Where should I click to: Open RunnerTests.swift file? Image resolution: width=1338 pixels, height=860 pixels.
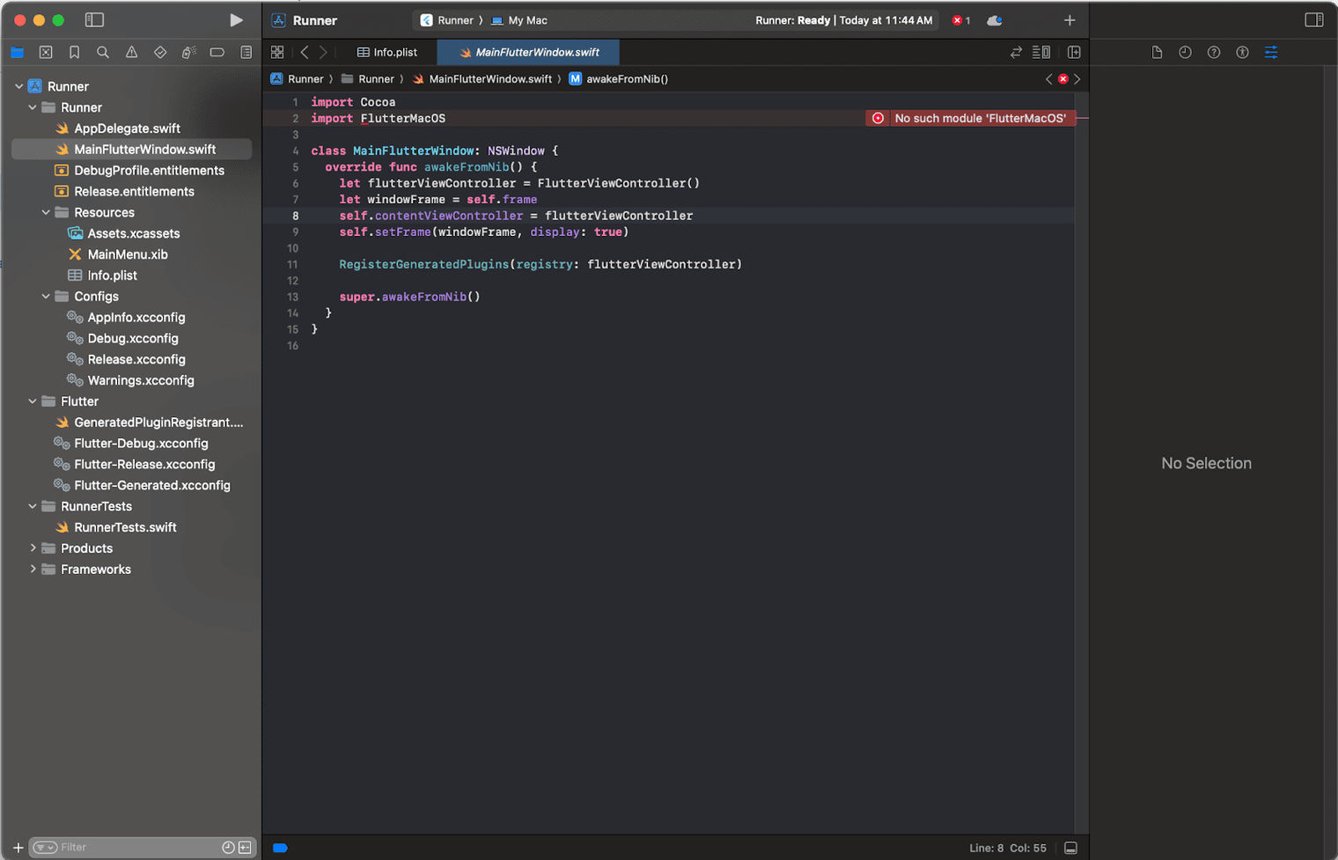[125, 527]
